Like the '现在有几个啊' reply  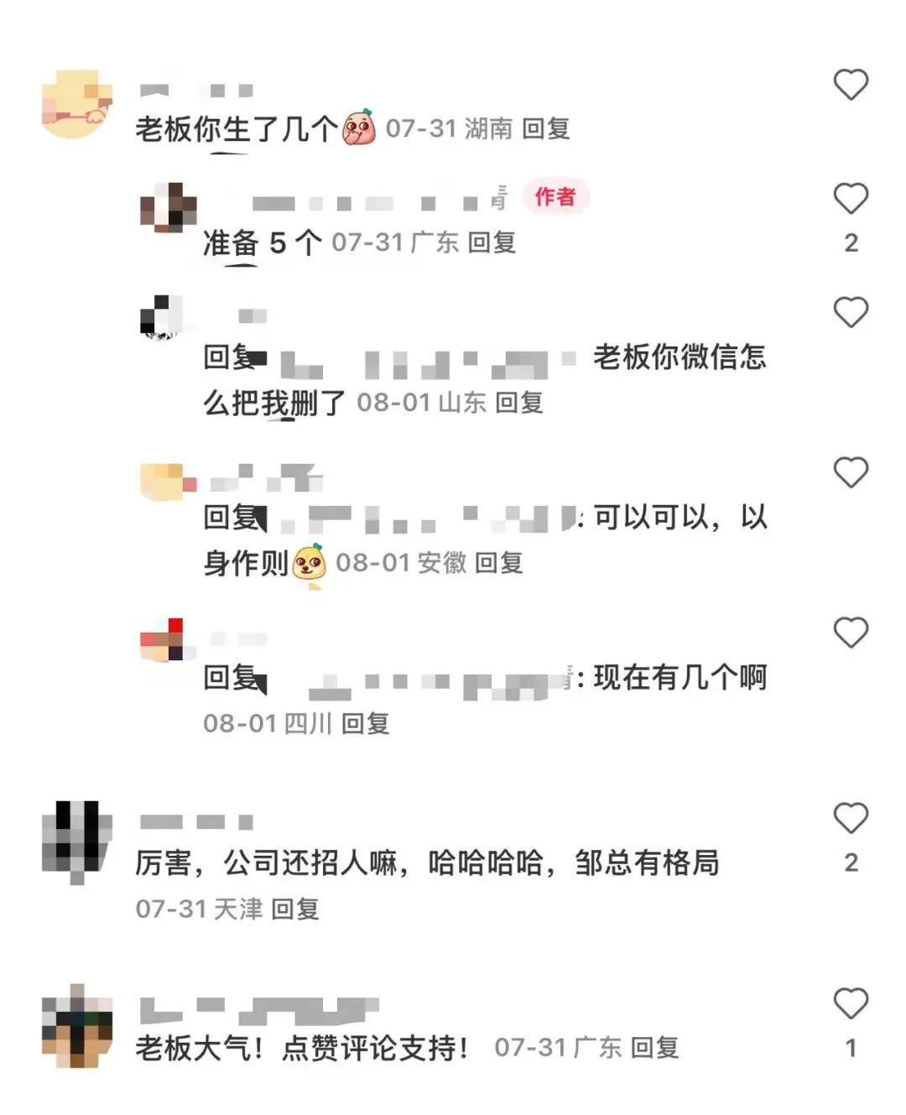(850, 633)
